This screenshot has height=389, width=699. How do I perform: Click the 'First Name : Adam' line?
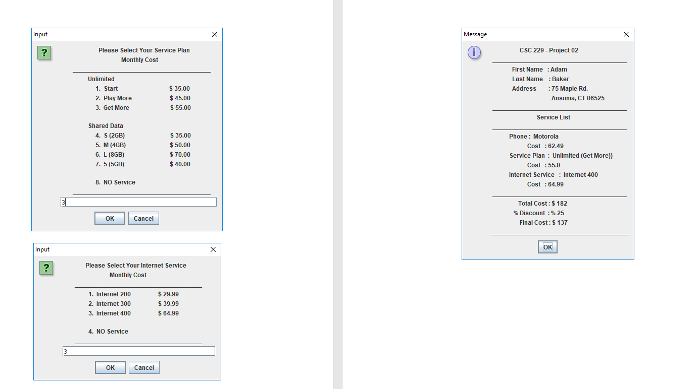(x=539, y=70)
